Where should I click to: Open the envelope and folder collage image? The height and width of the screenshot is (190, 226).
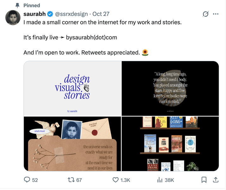(73, 144)
